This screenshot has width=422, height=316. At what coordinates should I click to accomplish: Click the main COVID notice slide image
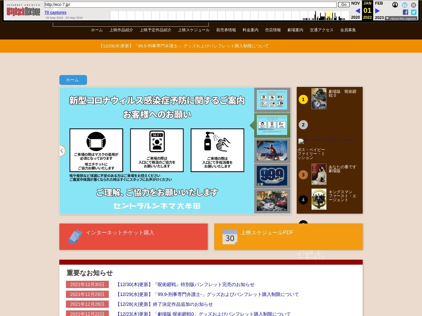pyautogui.click(x=157, y=151)
